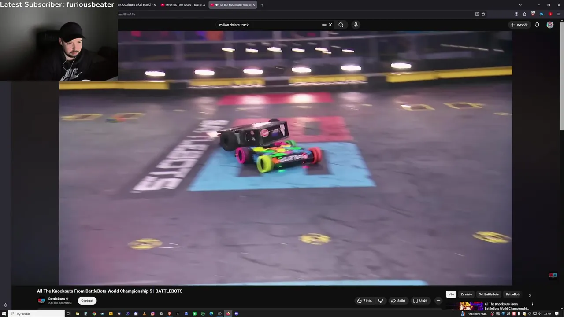Open a new browser tab

262,5
